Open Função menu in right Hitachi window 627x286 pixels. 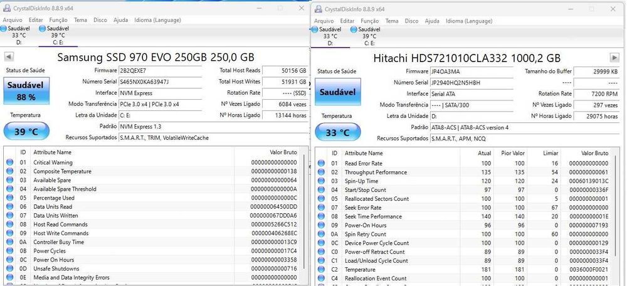370,21
